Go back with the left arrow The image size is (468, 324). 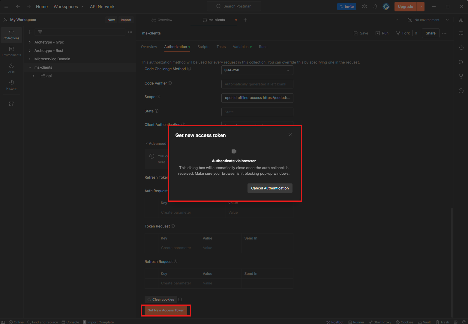(x=18, y=7)
